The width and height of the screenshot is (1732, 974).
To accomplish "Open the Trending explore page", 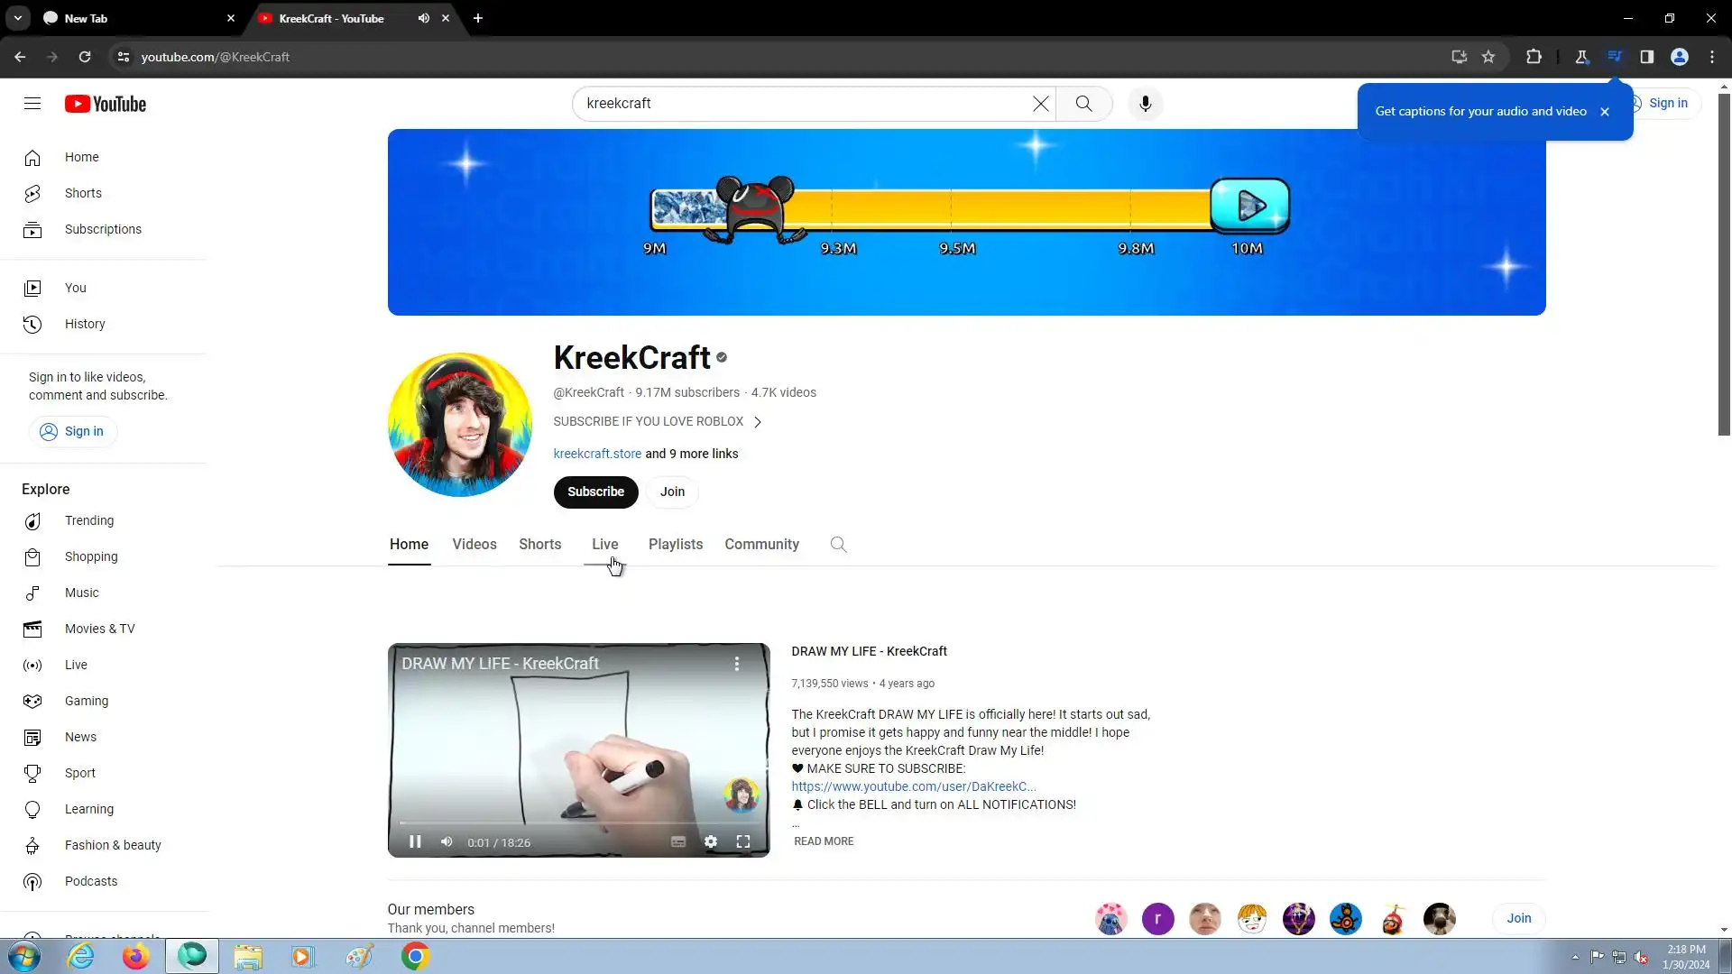I will [x=88, y=520].
